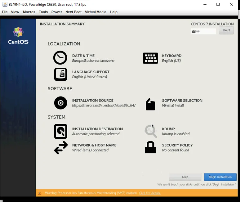Select the Installation Source disc icon
Screen dimensions: 240x202
point(60,103)
